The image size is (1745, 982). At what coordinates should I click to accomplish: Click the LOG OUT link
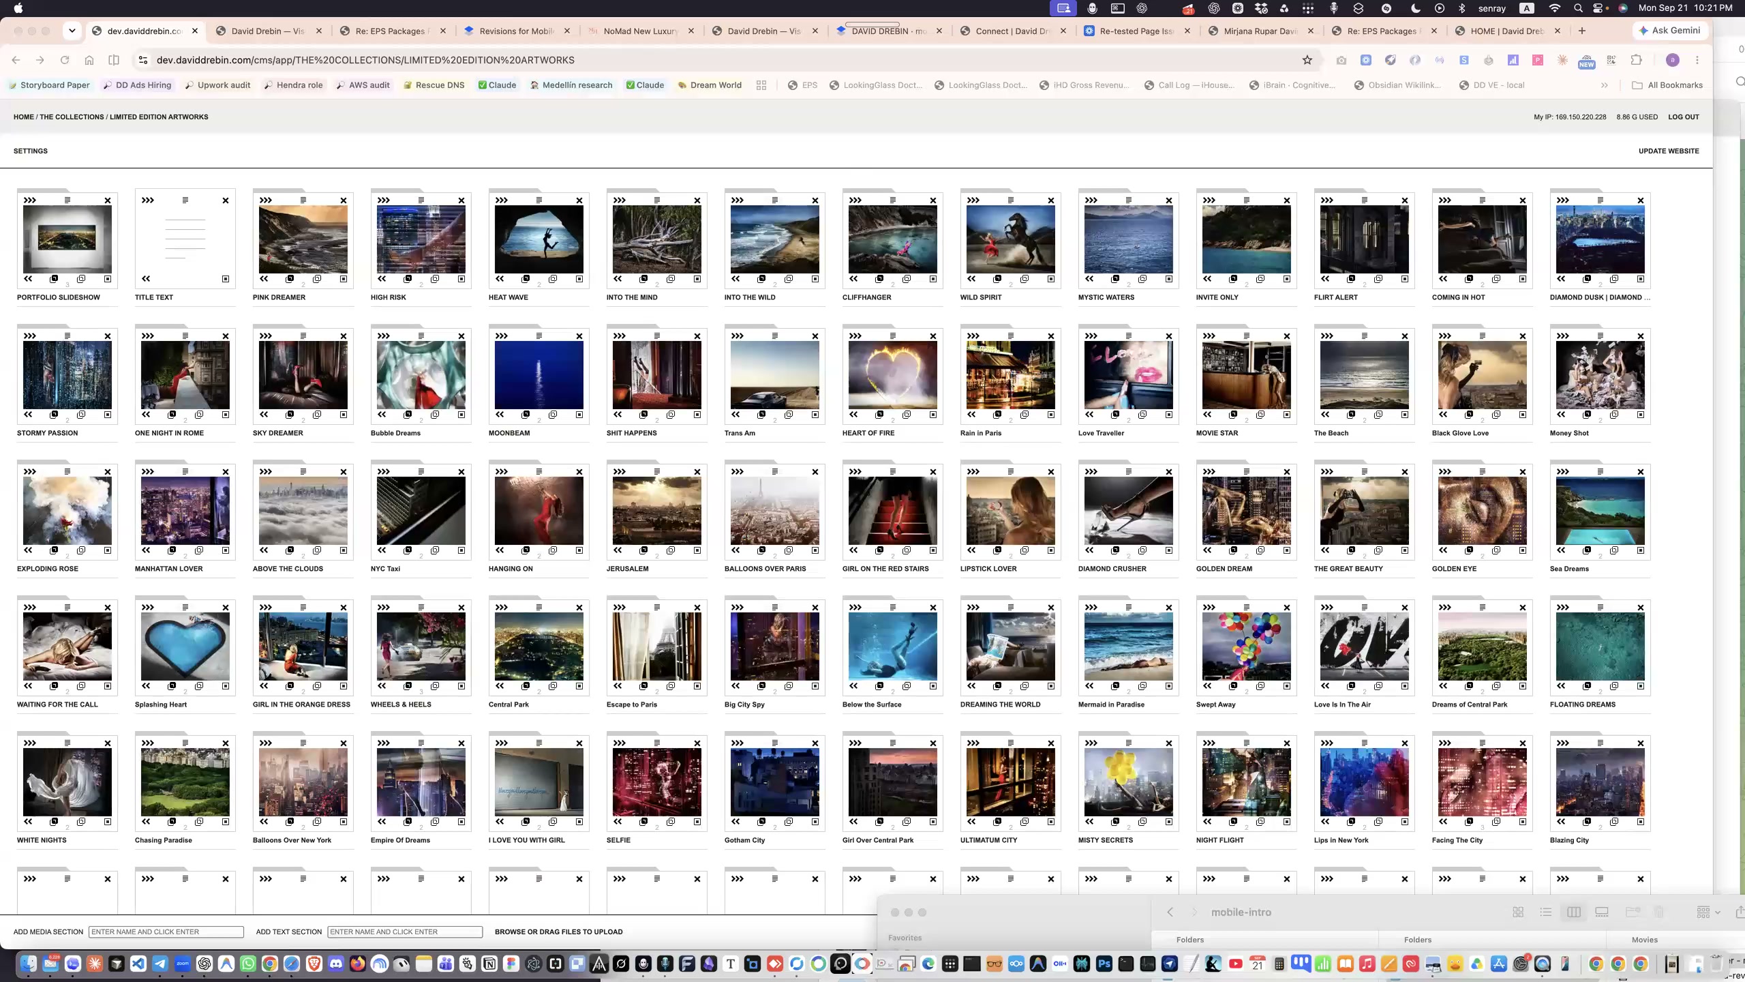click(x=1684, y=117)
